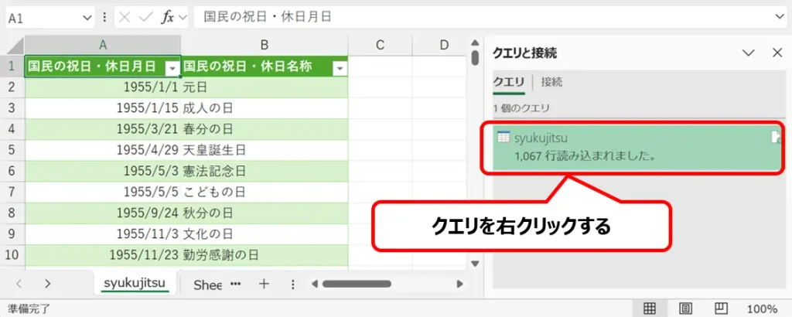
Task: Select column B header
Action: (265, 46)
